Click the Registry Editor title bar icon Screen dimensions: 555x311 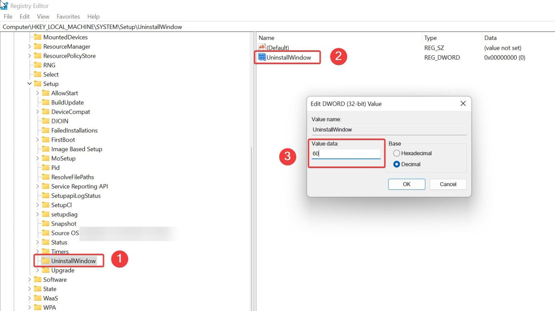click(5, 5)
